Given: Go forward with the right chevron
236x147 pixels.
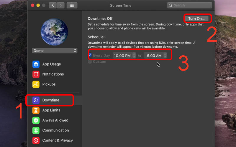Looking at the screenshot, I should pyautogui.click(x=61, y=5).
